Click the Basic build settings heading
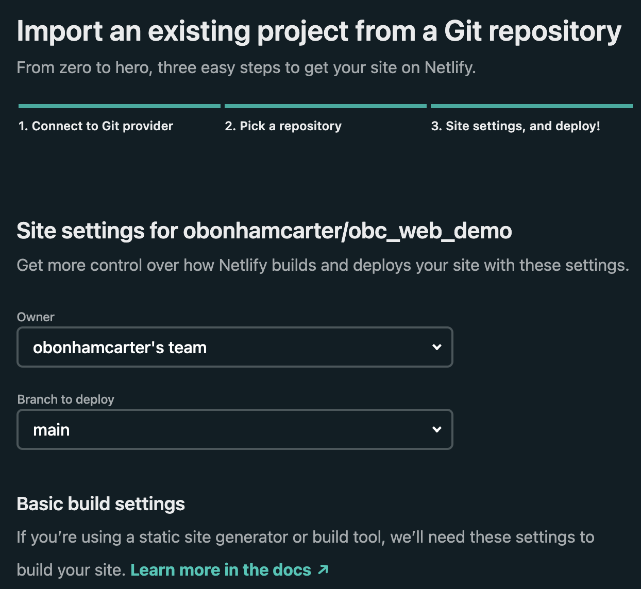The height and width of the screenshot is (589, 641). 101,504
